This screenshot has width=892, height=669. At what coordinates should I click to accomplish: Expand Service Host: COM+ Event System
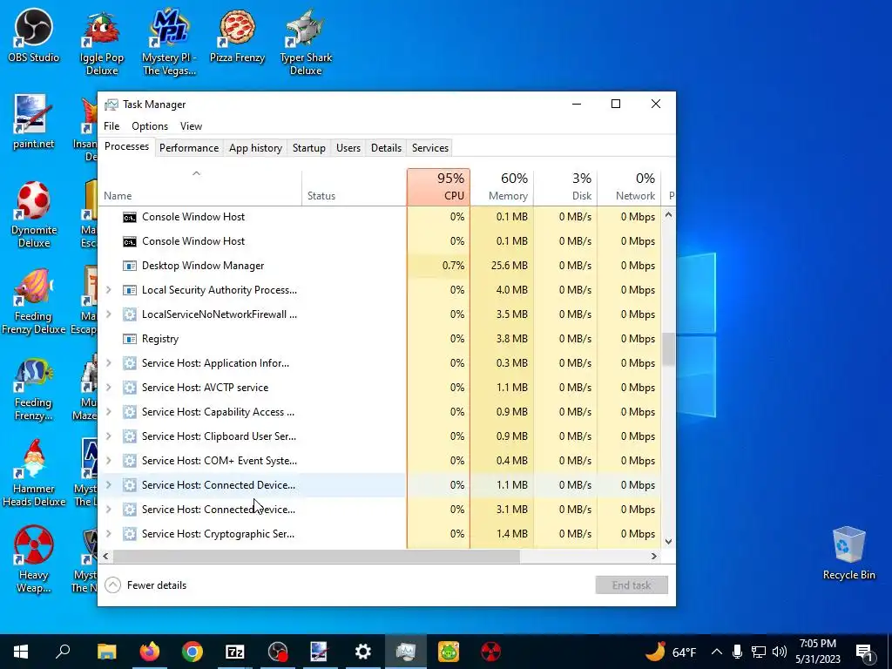point(109,461)
